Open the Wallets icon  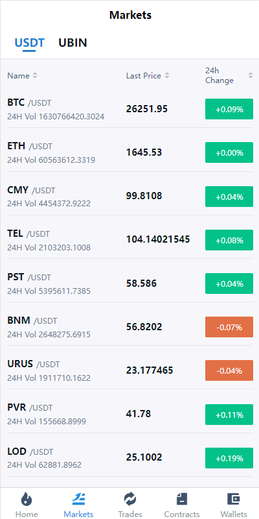tap(234, 499)
